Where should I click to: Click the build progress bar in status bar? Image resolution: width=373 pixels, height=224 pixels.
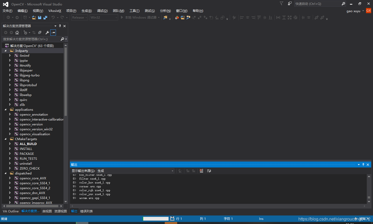pyautogui.click(x=156, y=219)
